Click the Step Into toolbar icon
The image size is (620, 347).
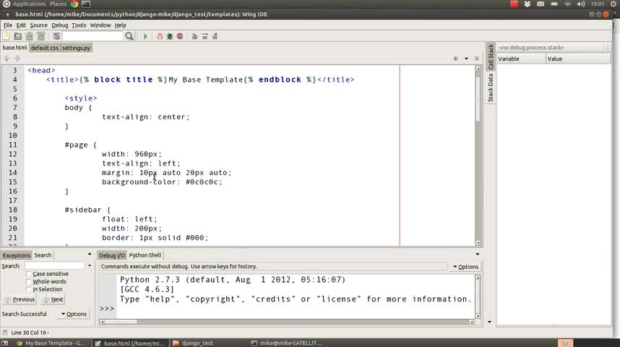[x=194, y=36]
